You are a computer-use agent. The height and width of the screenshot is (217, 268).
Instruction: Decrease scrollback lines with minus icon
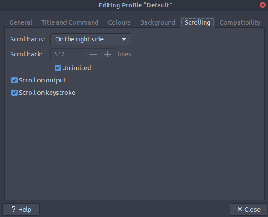[x=93, y=54]
